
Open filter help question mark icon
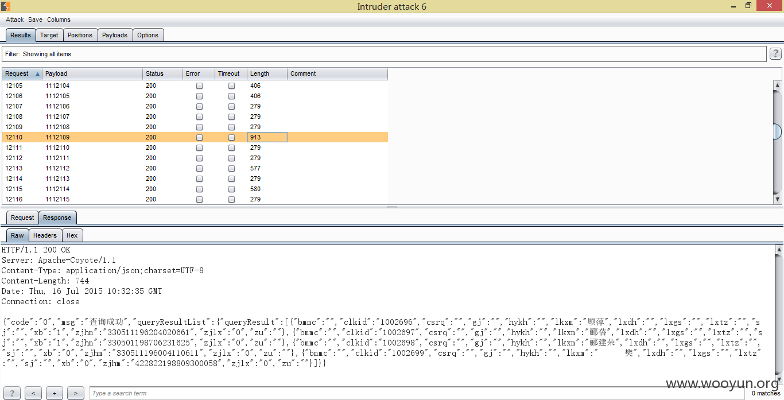775,54
